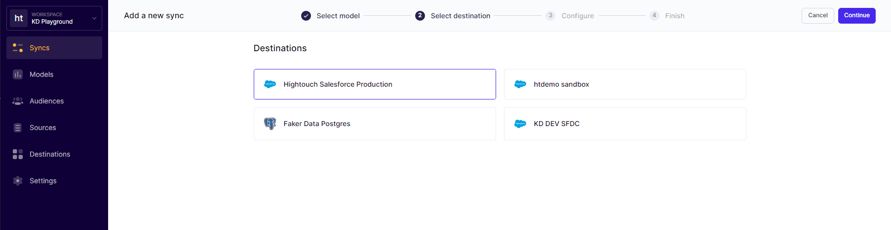The width and height of the screenshot is (891, 230).
Task: Click the Audiences people icon
Action: point(18,101)
